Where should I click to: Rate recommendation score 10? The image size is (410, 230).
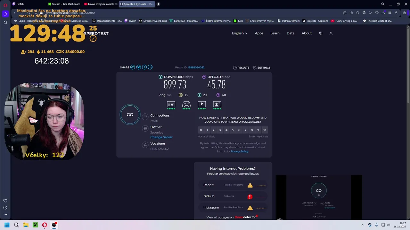265,130
